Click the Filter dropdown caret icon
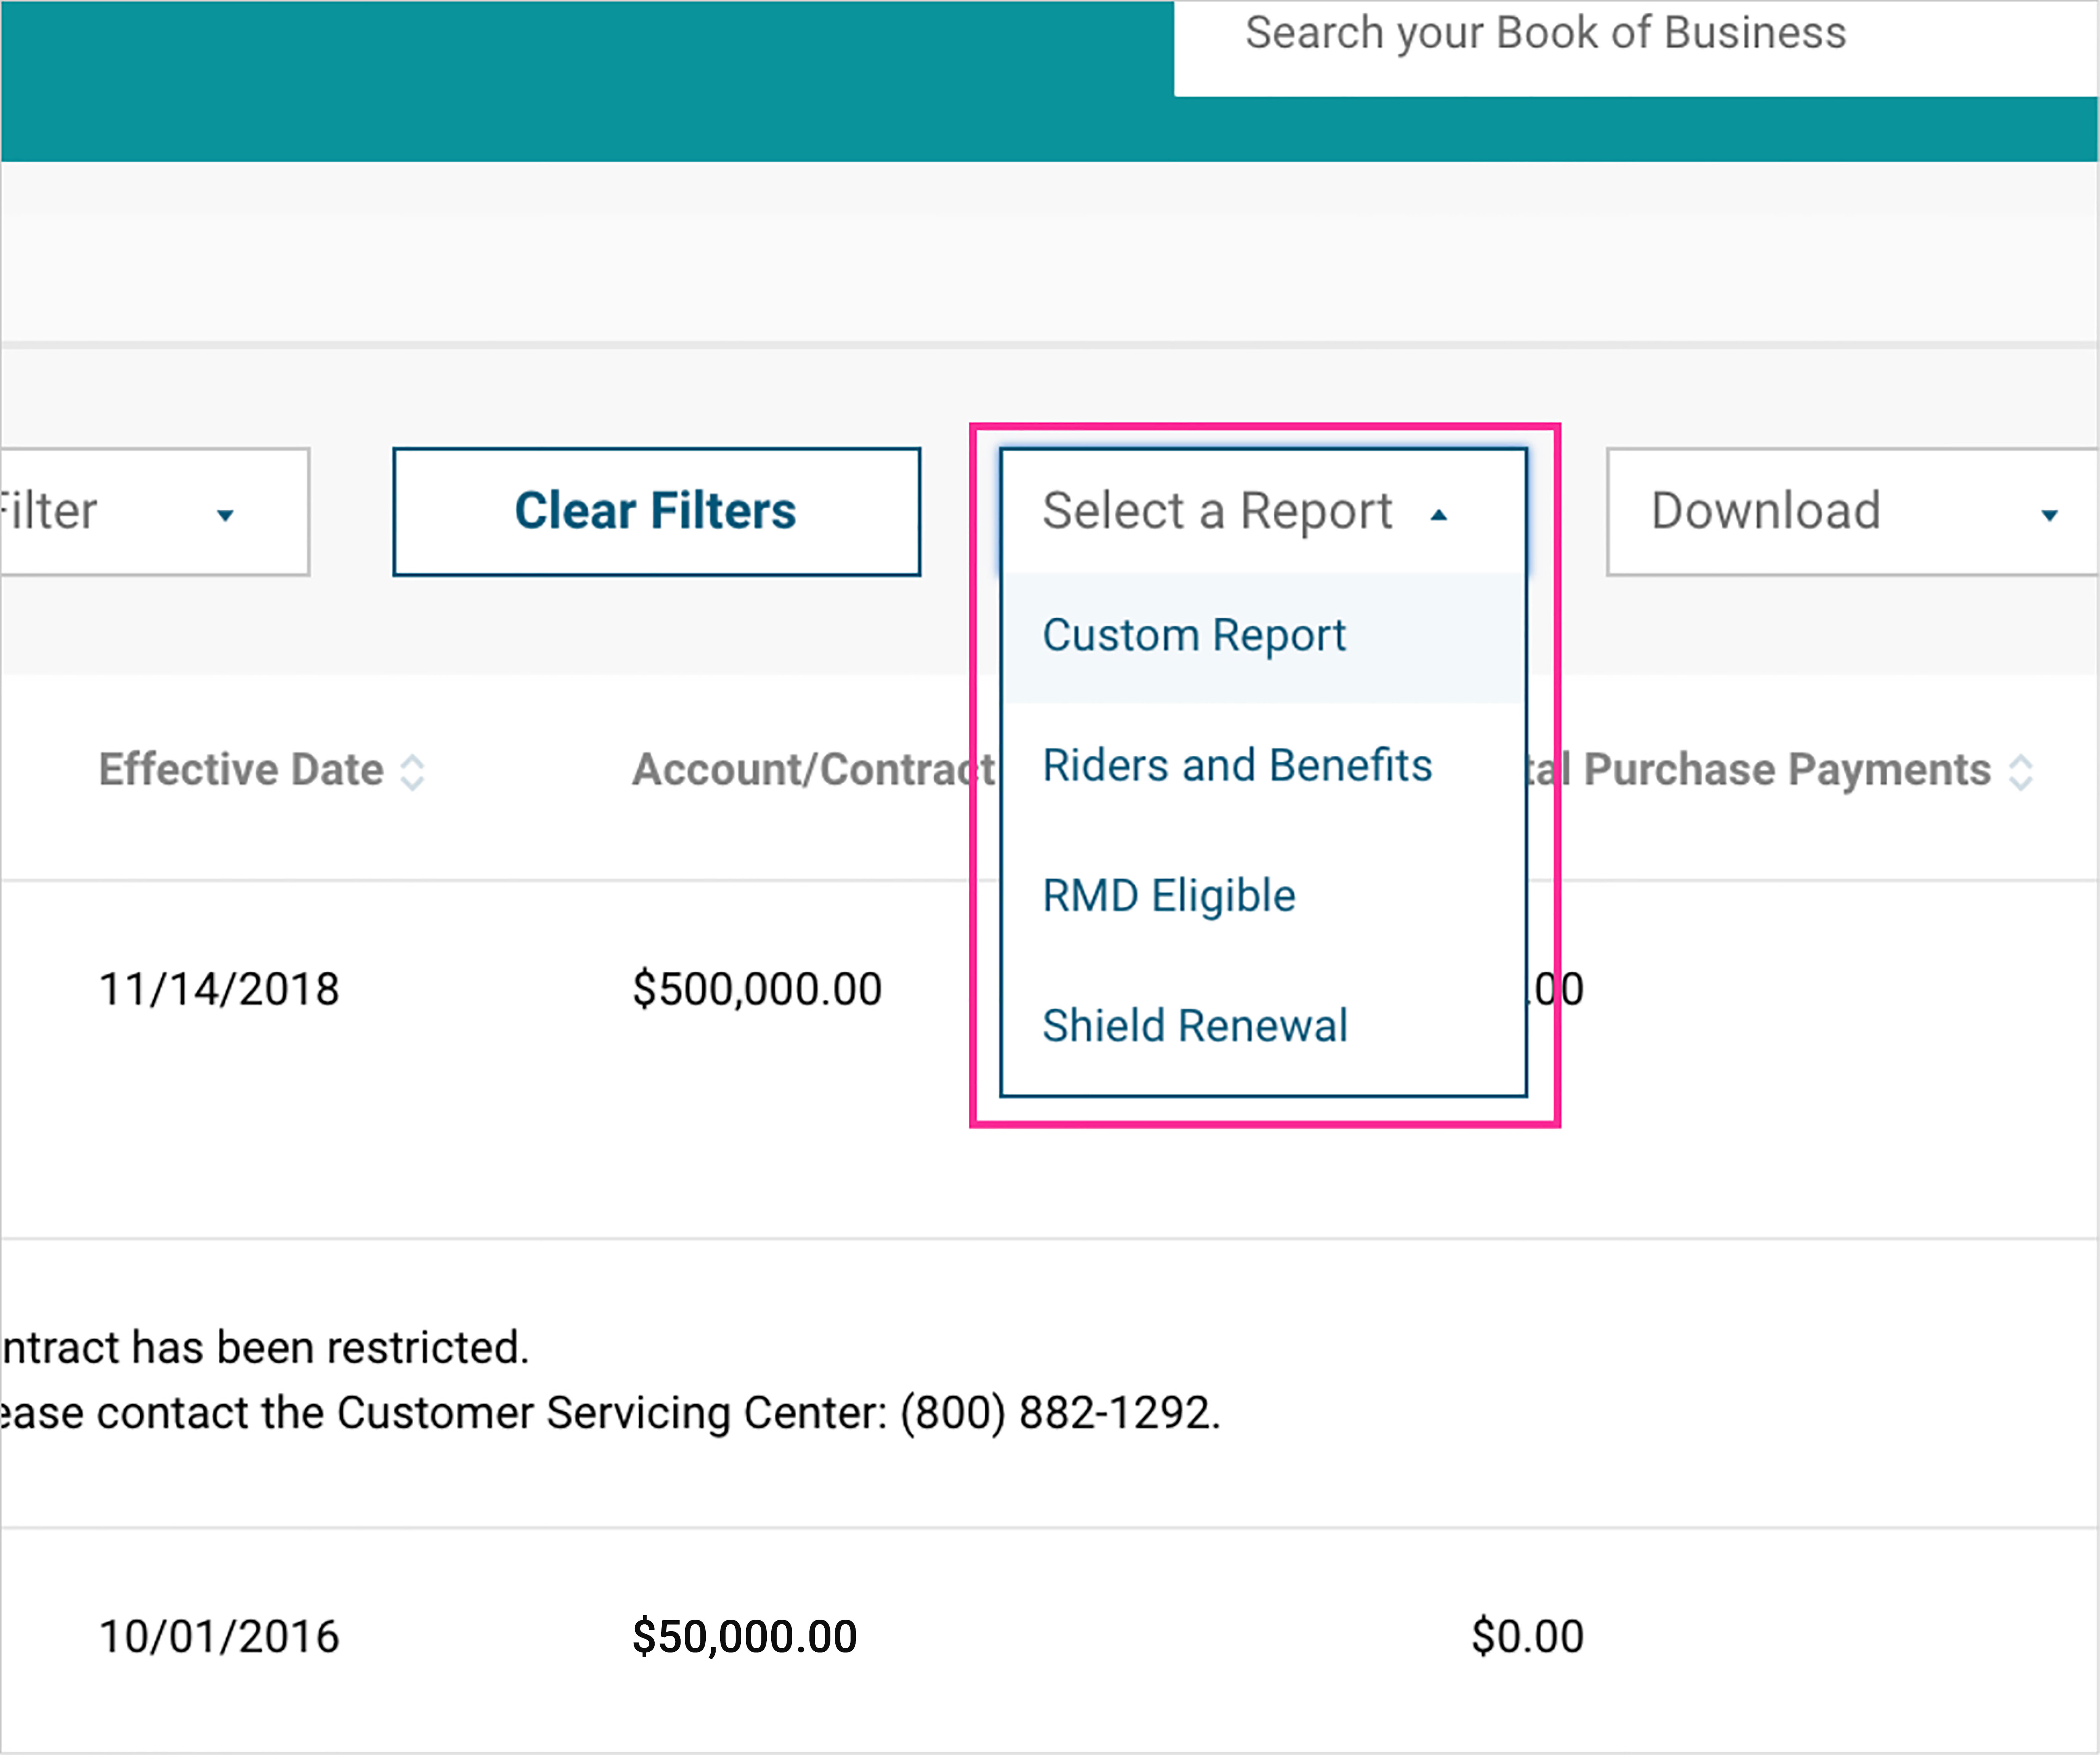Image resolution: width=2100 pixels, height=1755 pixels. [225, 515]
